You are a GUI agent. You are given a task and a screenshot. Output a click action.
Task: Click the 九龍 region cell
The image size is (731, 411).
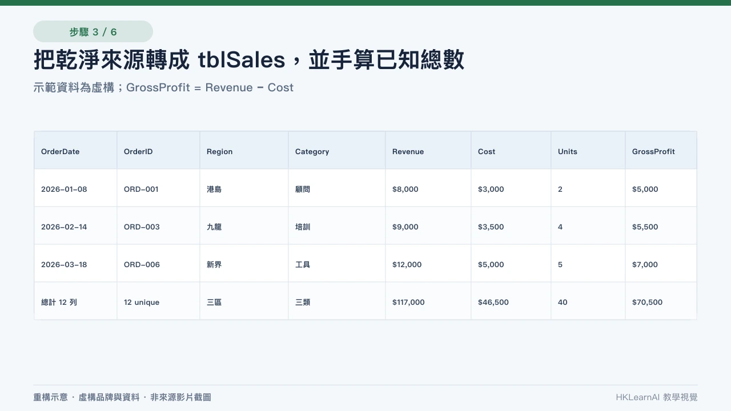(x=244, y=225)
